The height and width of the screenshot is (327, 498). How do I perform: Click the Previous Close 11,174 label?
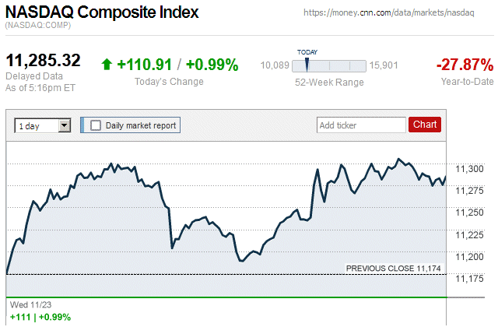[394, 269]
